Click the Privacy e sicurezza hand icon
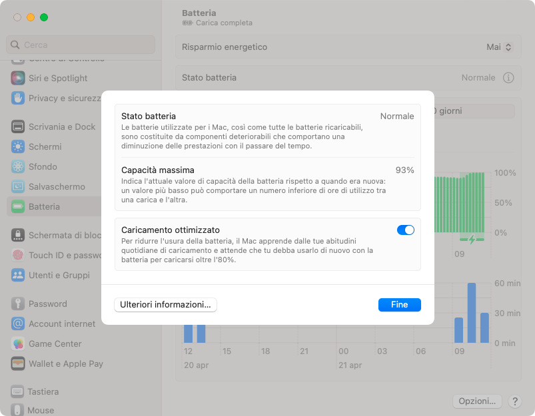Image resolution: width=535 pixels, height=416 pixels. tap(18, 99)
